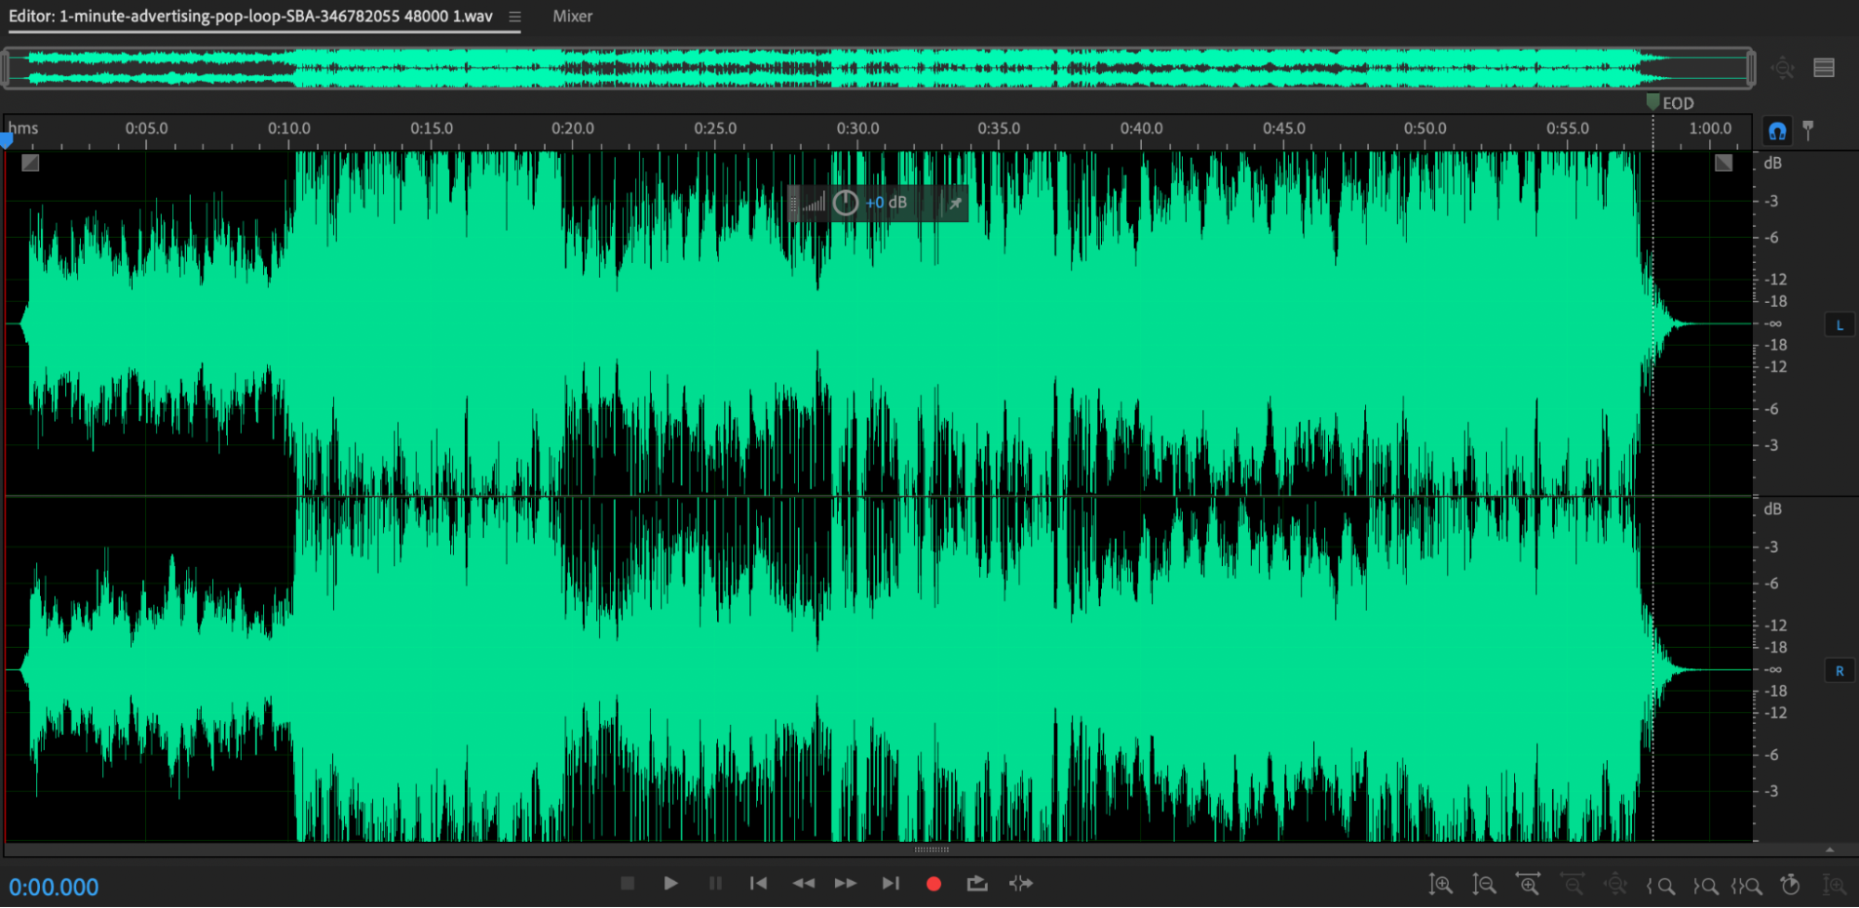Select the Editor tab with the wav file
1859x908 pixels.
[x=250, y=16]
